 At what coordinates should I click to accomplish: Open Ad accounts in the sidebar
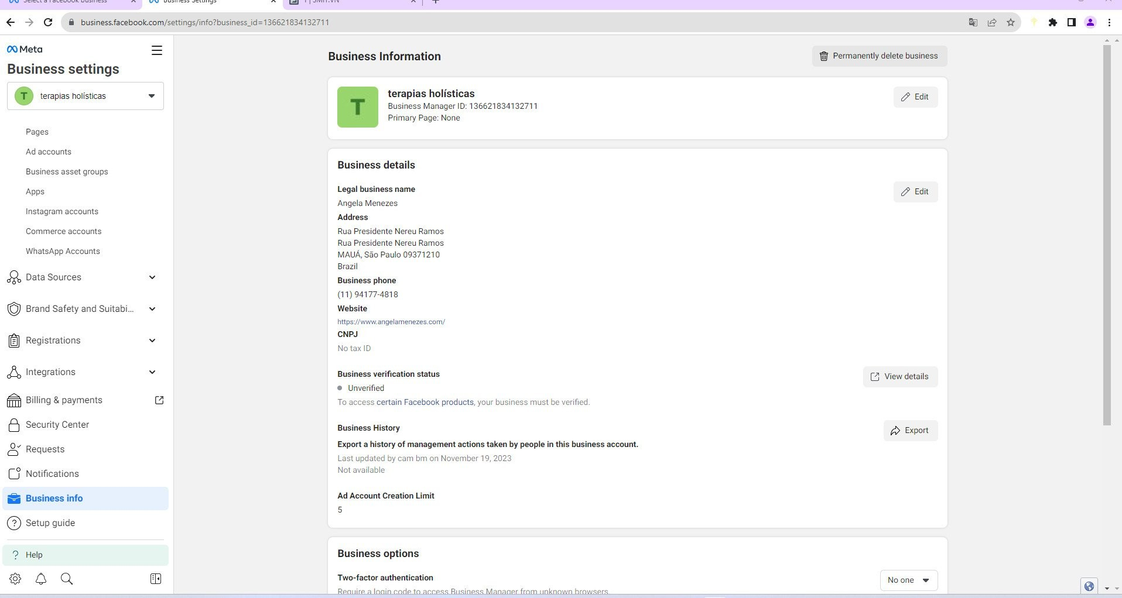49,152
